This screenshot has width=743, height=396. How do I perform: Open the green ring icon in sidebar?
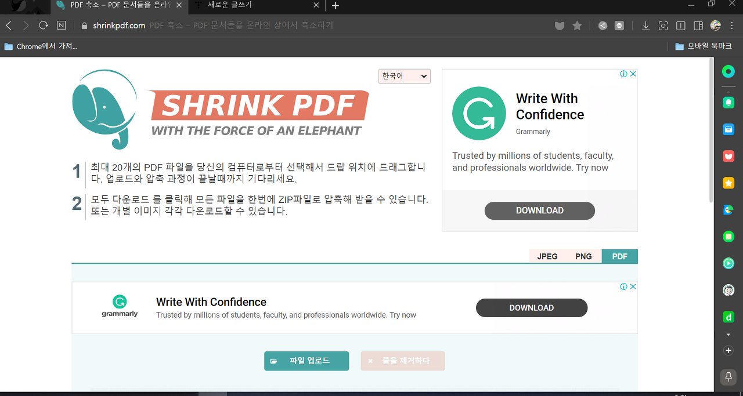(x=728, y=71)
